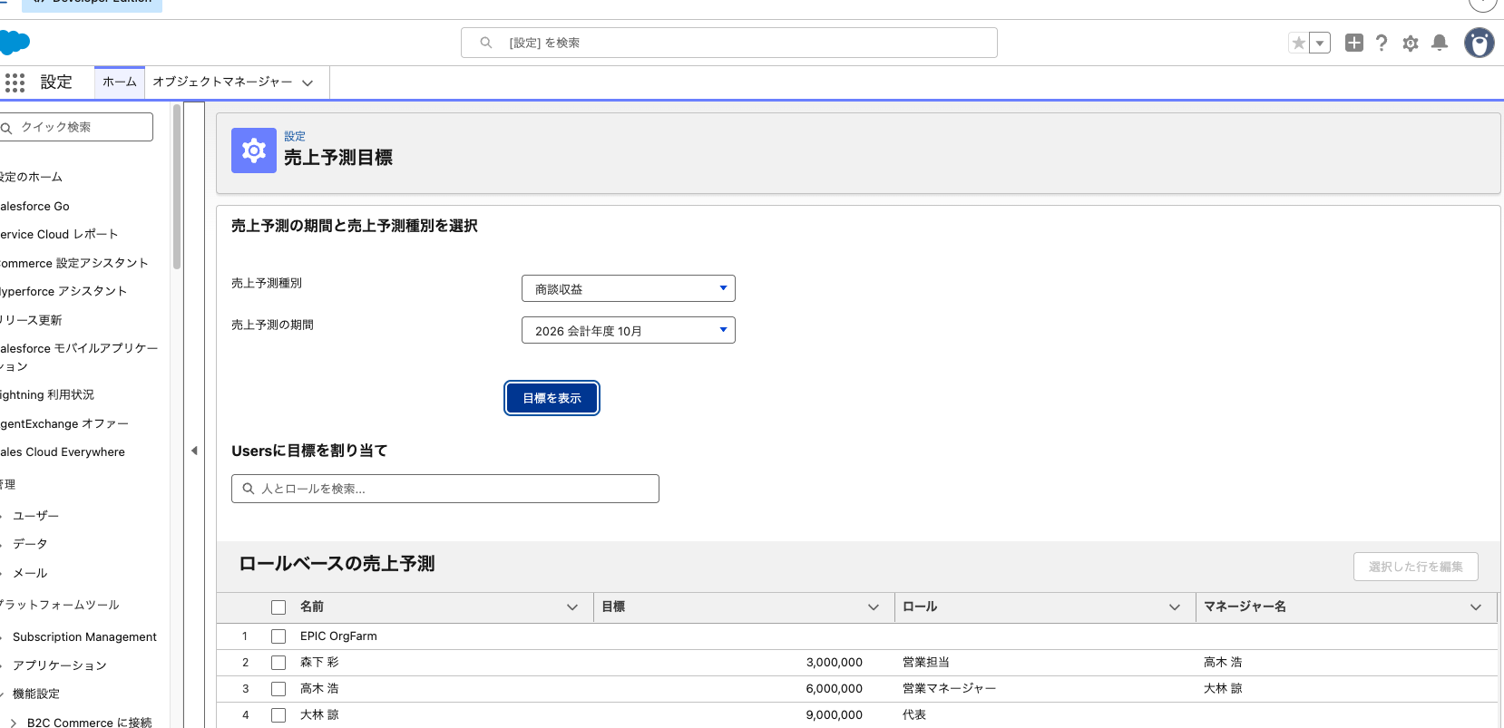
Task: Click the [設定] を検索 global search field
Action: pos(729,43)
